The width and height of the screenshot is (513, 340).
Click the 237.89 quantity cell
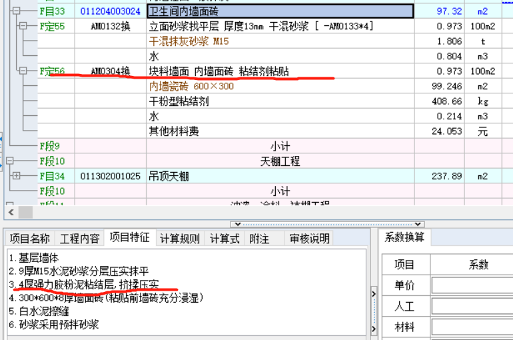(x=440, y=177)
